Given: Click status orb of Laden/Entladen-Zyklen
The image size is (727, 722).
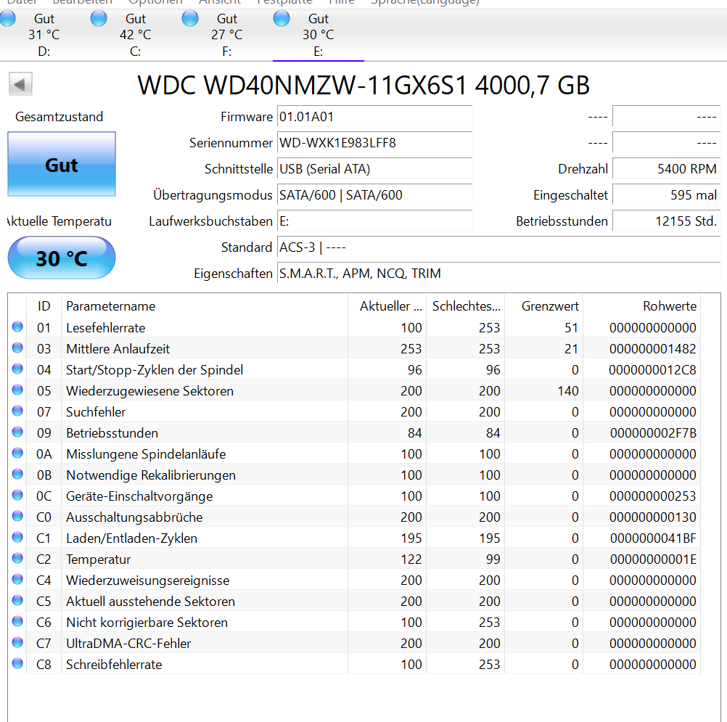Looking at the screenshot, I should tap(17, 537).
